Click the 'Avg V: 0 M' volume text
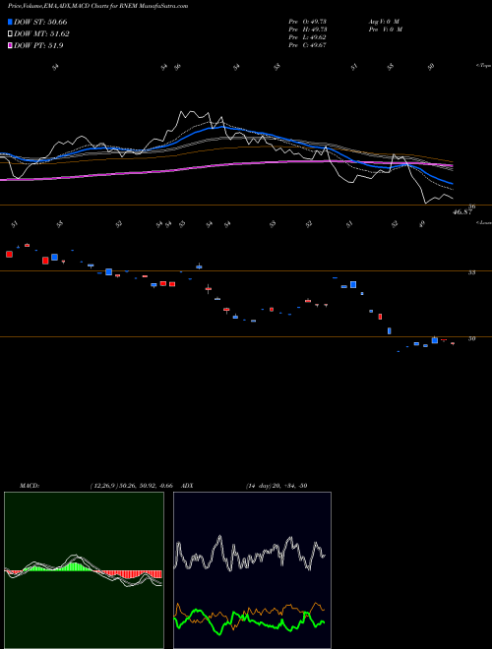Screen dimensions: 492x649 click(383, 22)
